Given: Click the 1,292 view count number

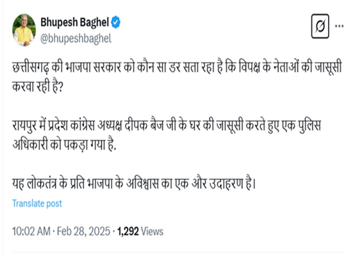Looking at the screenshot, I should pyautogui.click(x=129, y=231).
